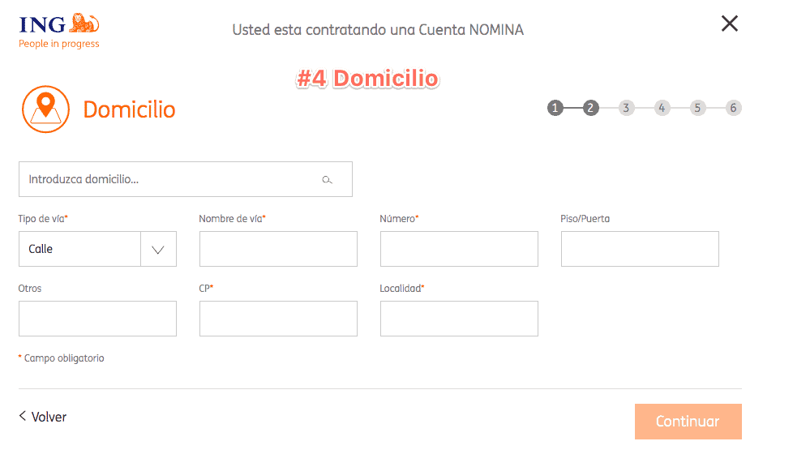Image resolution: width=793 pixels, height=467 pixels.
Task: Select the Piso/Puerta input field
Action: pyautogui.click(x=640, y=249)
